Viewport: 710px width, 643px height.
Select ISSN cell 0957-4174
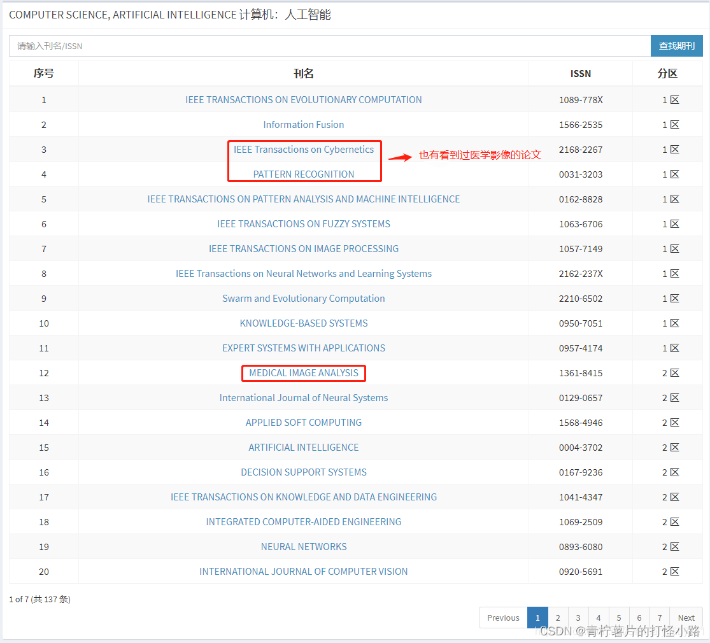click(x=581, y=348)
